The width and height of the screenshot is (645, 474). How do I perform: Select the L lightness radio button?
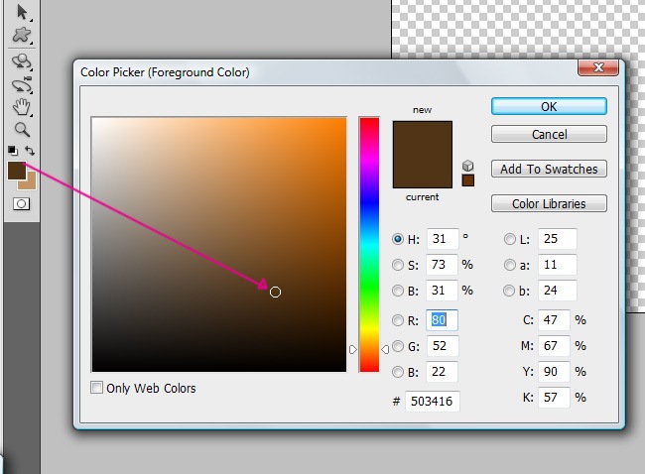pos(510,239)
